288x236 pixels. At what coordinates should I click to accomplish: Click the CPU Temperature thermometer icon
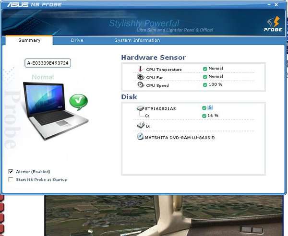[x=141, y=69]
